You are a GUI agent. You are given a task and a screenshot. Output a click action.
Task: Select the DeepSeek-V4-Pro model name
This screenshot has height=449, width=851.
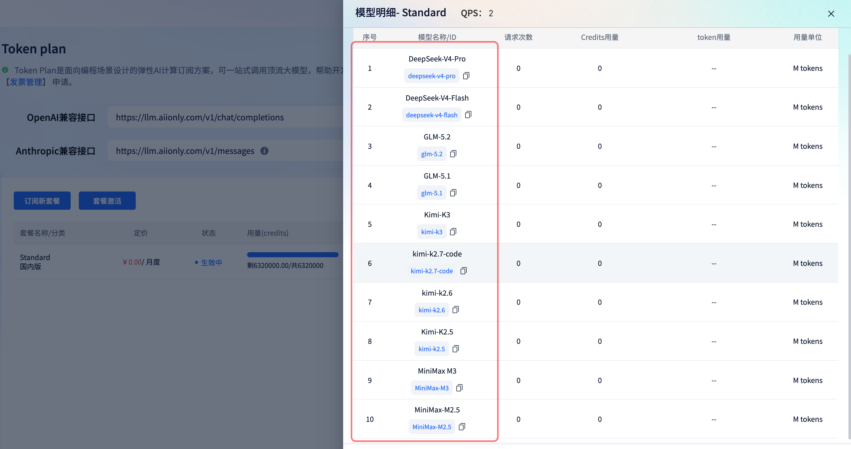(x=437, y=59)
